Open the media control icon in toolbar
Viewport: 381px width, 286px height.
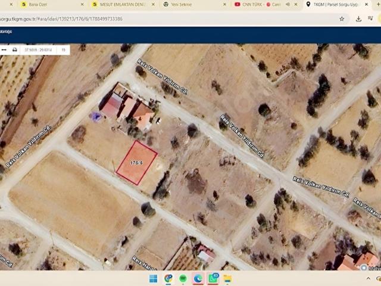pyautogui.click(x=370, y=18)
